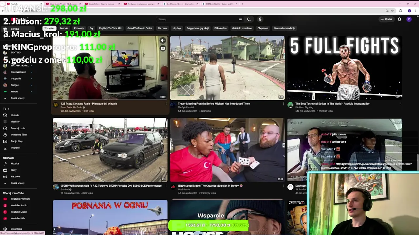Screen dimensions: 419x235
Task: Open the account avatar menu
Action: (409, 19)
